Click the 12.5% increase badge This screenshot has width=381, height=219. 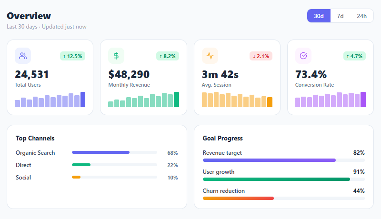[73, 56]
